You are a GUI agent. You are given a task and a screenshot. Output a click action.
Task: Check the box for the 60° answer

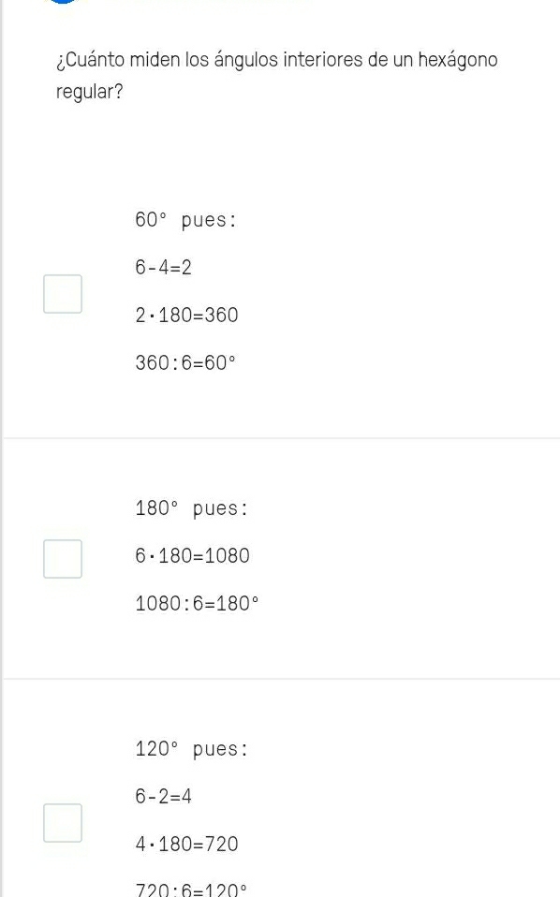(63, 294)
